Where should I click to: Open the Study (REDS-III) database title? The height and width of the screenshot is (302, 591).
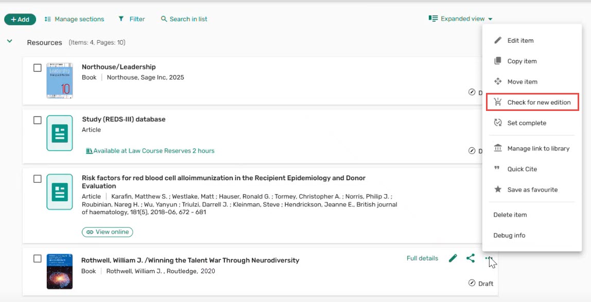point(124,119)
